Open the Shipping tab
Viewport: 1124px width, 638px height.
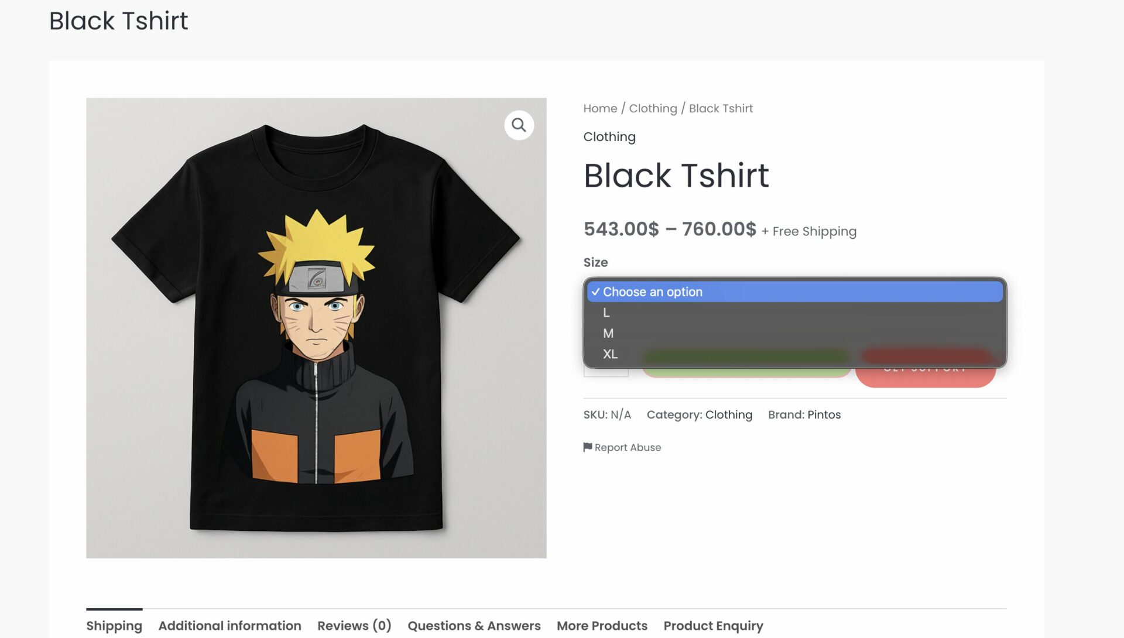[x=114, y=626]
